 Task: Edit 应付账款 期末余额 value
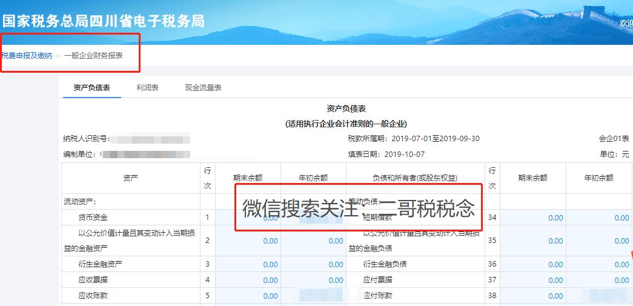click(533, 296)
